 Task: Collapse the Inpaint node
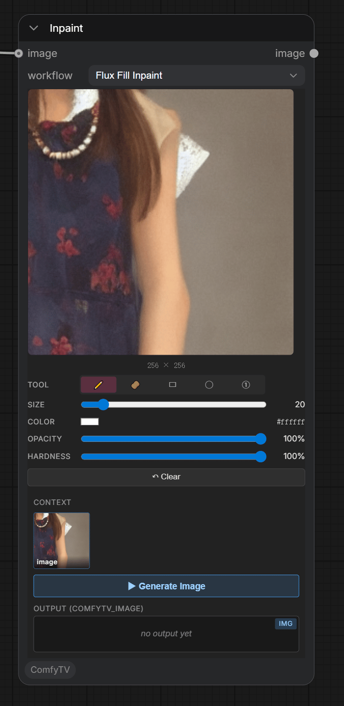point(34,28)
